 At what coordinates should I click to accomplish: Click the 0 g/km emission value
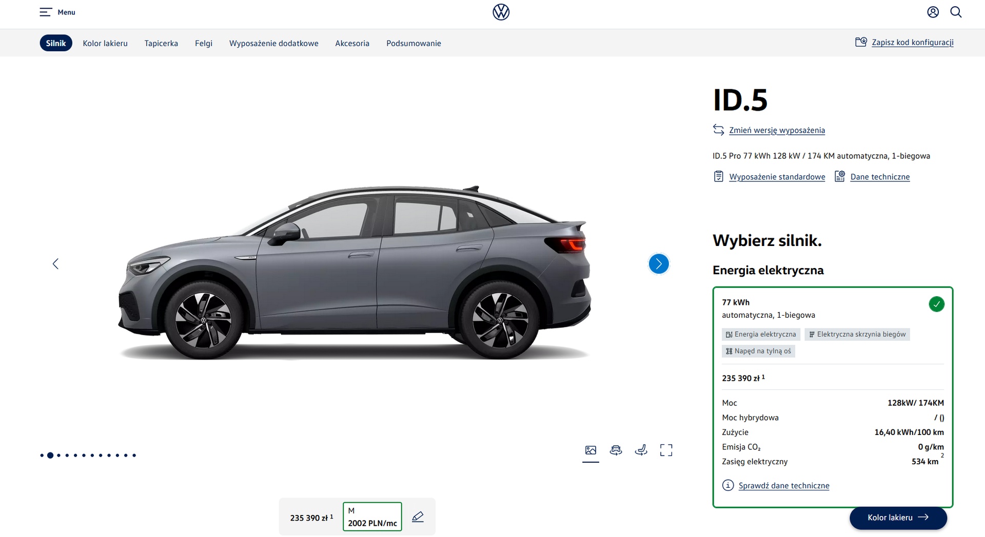point(931,447)
